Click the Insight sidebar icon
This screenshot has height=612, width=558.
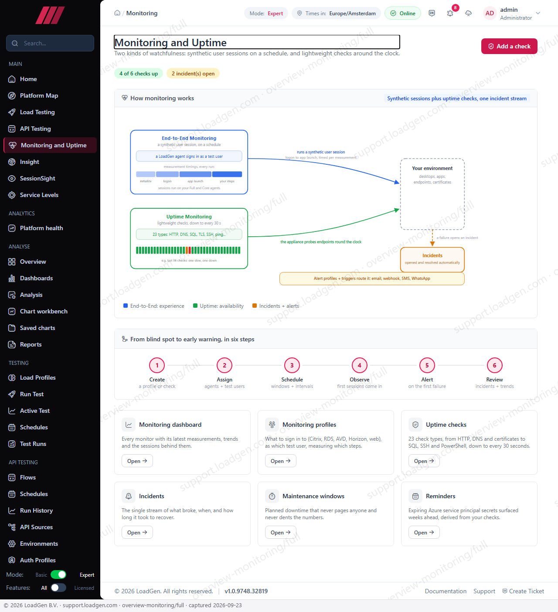12,162
